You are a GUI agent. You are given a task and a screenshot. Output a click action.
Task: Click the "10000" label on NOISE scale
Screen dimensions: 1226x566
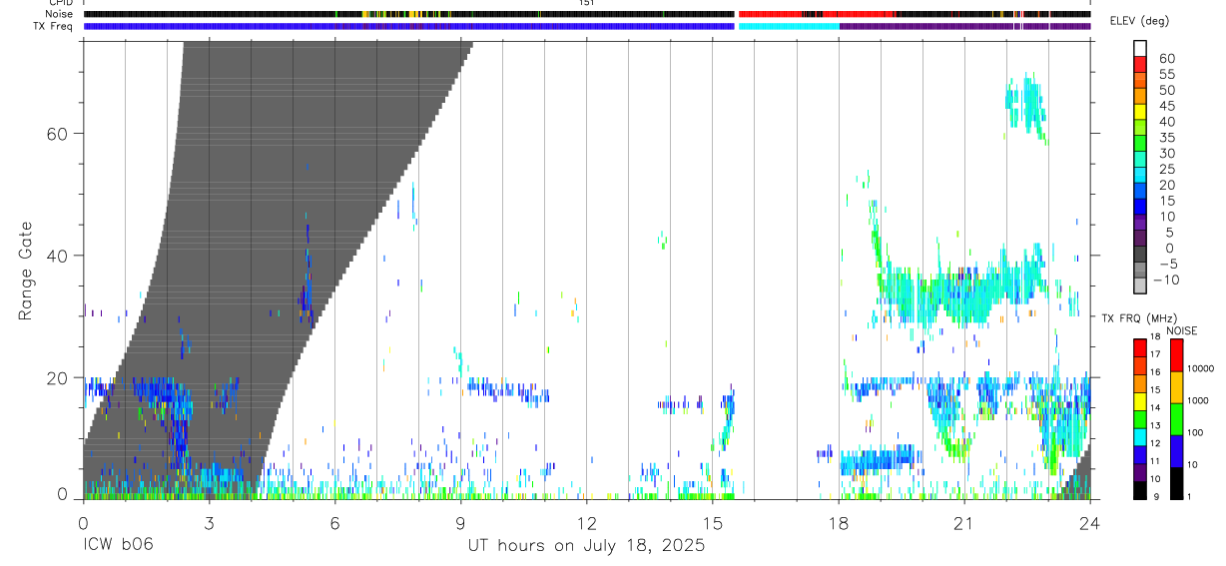pos(1200,369)
